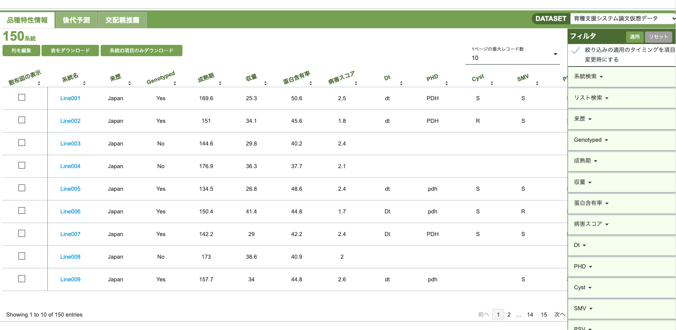Open the 交配親推薦 tab
The height and width of the screenshot is (330, 676).
tap(122, 20)
